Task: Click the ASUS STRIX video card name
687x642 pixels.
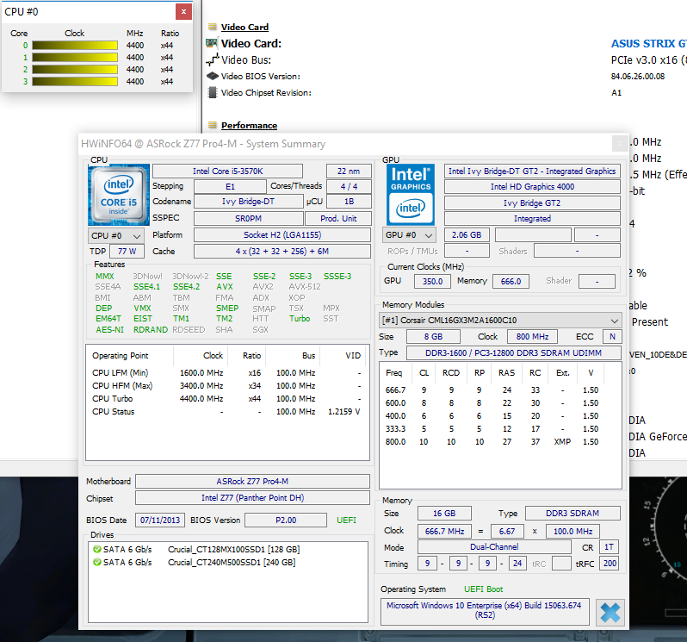Action: tap(648, 44)
